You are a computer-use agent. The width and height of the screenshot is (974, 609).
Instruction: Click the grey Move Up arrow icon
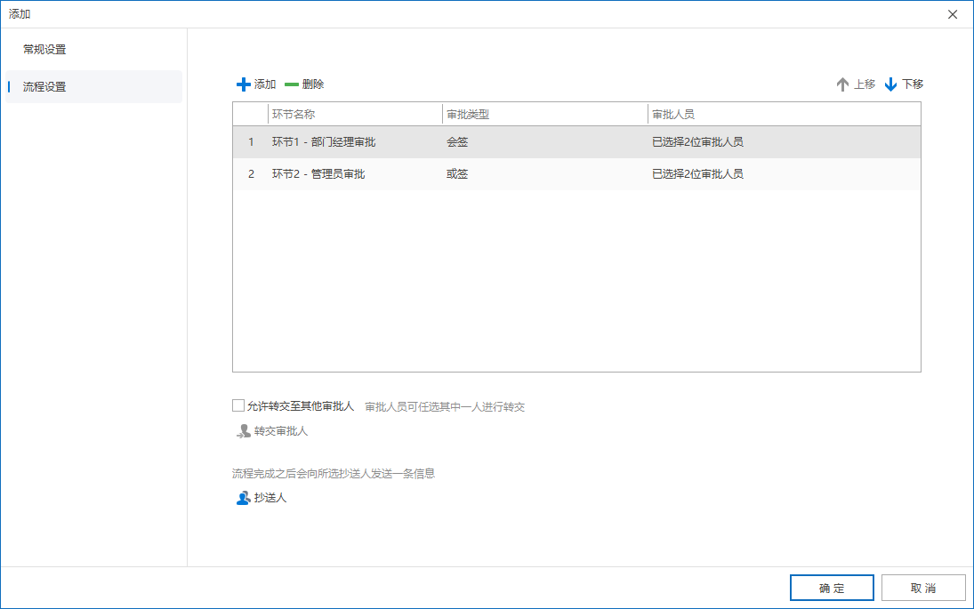point(842,84)
